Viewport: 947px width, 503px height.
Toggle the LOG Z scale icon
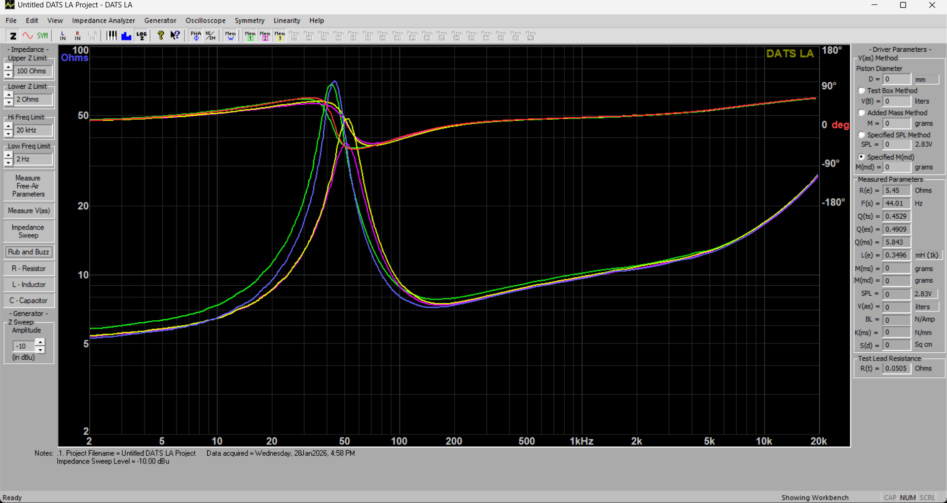[142, 35]
